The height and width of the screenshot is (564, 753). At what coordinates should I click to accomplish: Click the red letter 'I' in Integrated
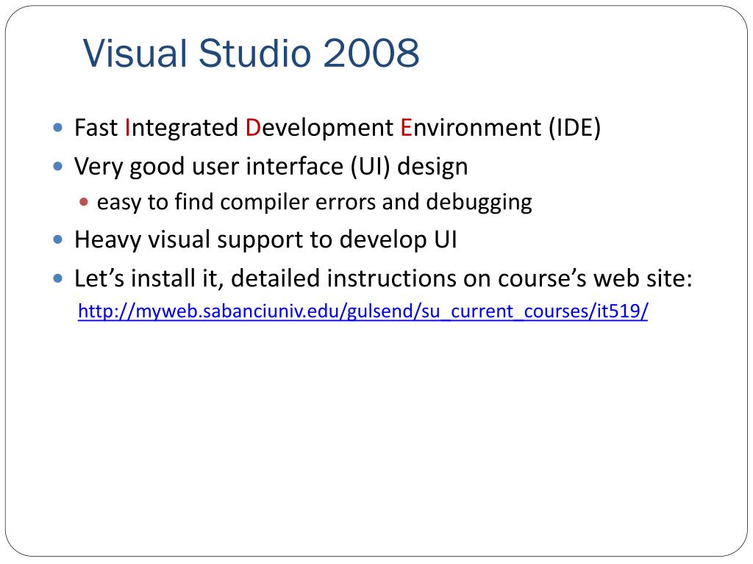pos(127,128)
